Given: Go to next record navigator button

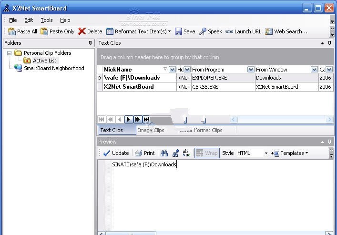Looking at the screenshot, I should tap(129, 119).
